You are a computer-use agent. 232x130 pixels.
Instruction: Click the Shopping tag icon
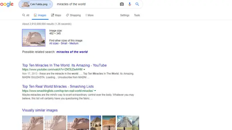click(67, 15)
